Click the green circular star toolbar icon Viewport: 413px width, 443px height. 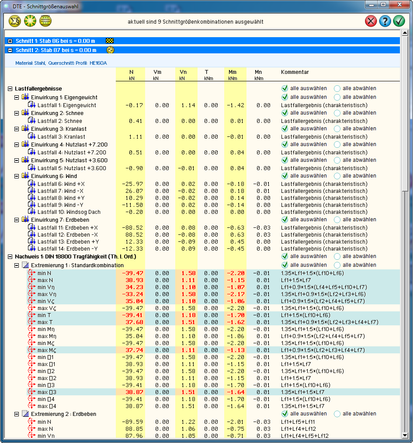click(x=30, y=21)
